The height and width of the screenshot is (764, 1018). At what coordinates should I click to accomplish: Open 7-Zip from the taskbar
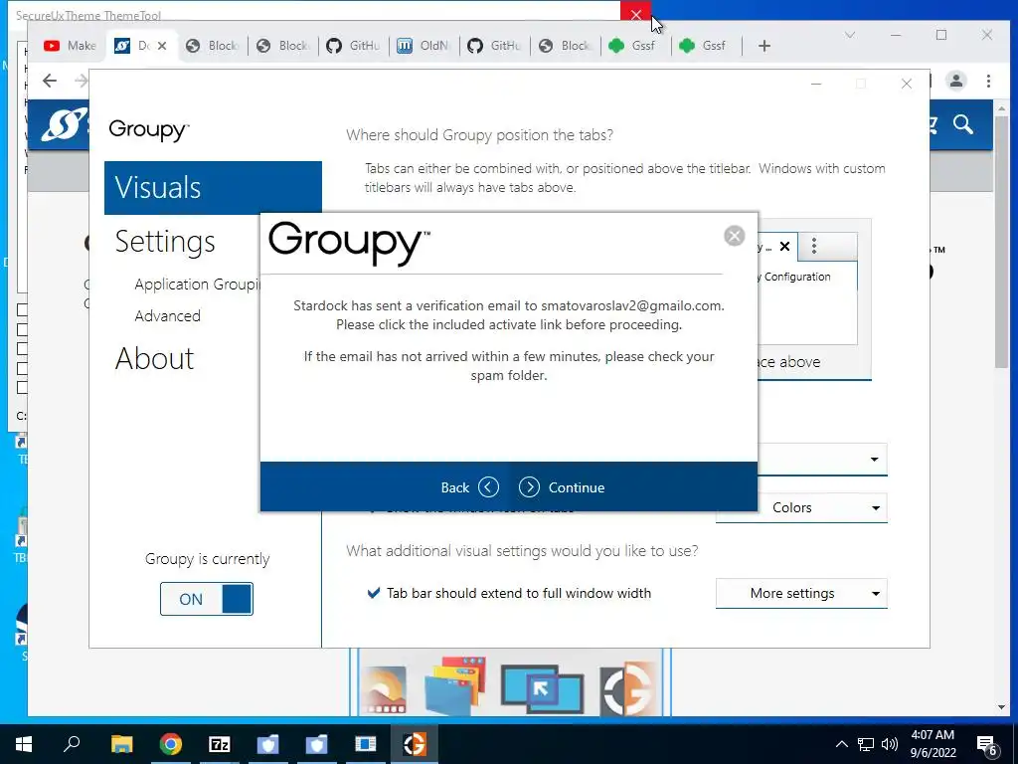220,744
